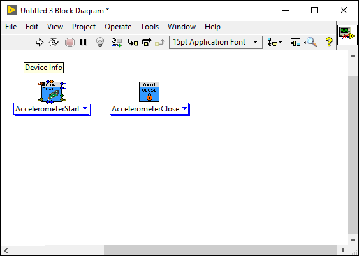Click the AccelerometerStart name text
This screenshot has width=359, height=256.
48,109
